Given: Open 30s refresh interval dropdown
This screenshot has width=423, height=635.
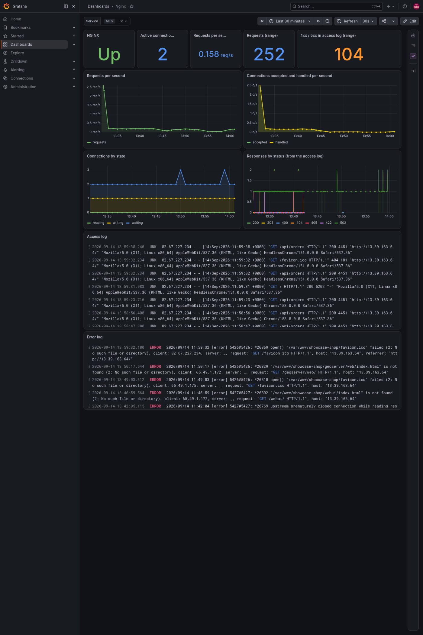Looking at the screenshot, I should [368, 21].
